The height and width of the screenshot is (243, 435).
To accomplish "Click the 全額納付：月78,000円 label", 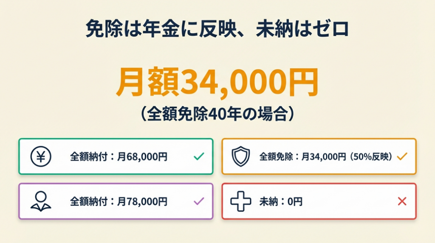I will 119,201.
